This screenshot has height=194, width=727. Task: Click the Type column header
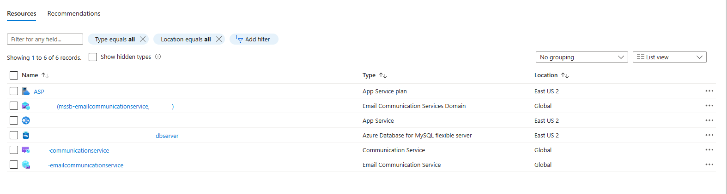tap(369, 75)
